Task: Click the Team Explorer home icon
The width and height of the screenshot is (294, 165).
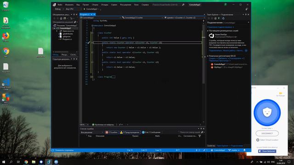Action: [215, 18]
